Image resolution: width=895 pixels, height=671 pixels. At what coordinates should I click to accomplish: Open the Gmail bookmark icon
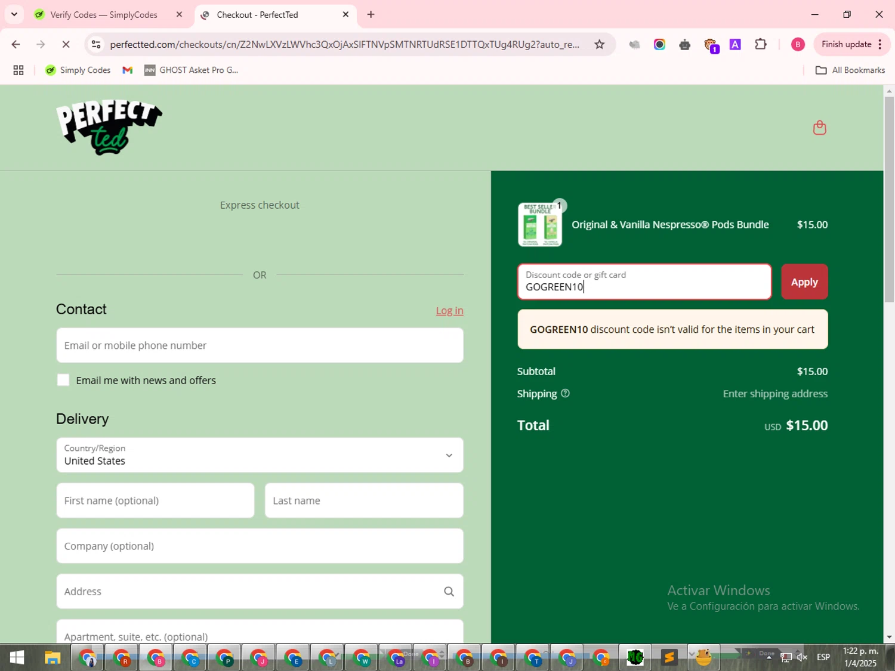(x=127, y=70)
